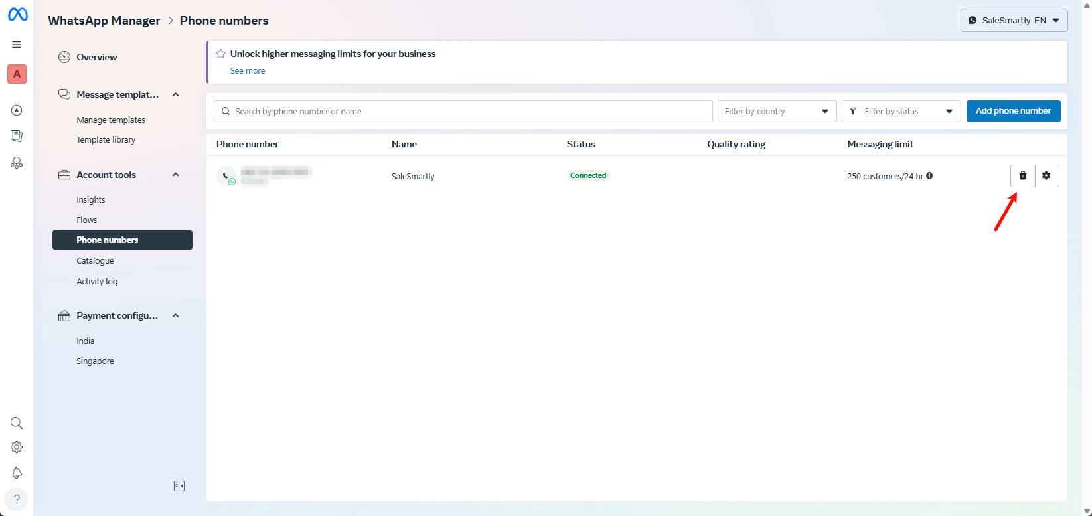Open the help question mark icon
The width and height of the screenshot is (1092, 516).
(x=17, y=499)
